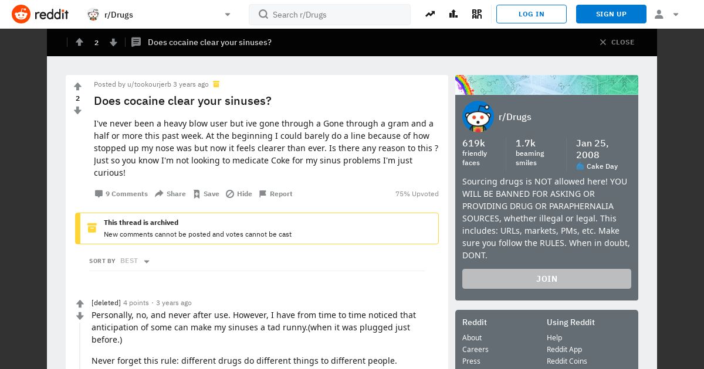Expand the user account dropdown menu
Screen dimensions: 704x369
coord(666,14)
